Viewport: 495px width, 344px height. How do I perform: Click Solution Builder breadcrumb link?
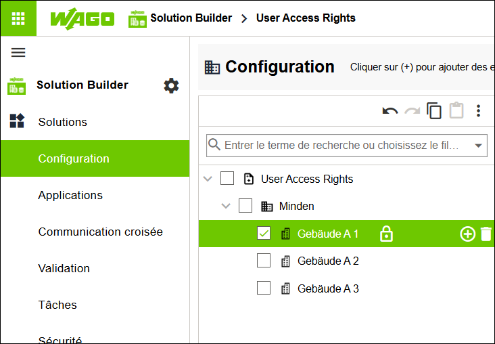point(191,18)
